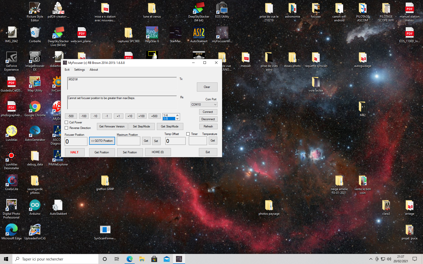Click Refresh COM port list

click(x=208, y=126)
